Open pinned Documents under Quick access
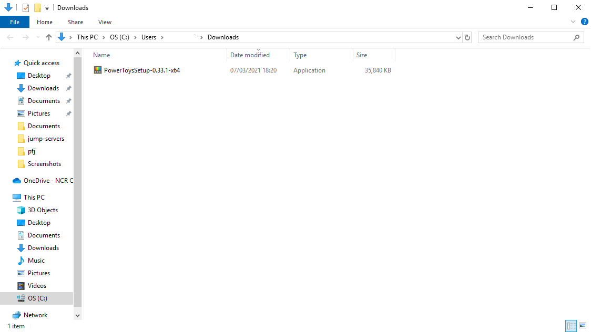591x332 pixels. [x=44, y=101]
